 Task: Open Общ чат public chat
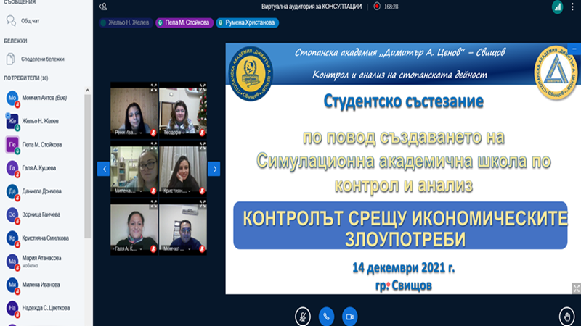(x=30, y=21)
